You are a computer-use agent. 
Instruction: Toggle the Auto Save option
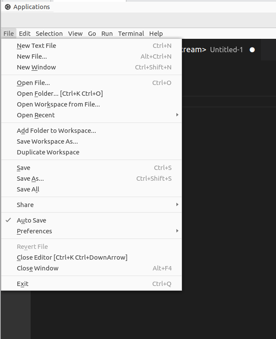tap(31, 220)
